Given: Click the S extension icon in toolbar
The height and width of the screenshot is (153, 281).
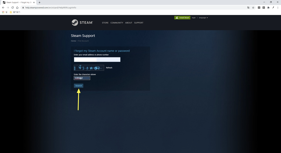Looking at the screenshot, I should pos(264,7).
